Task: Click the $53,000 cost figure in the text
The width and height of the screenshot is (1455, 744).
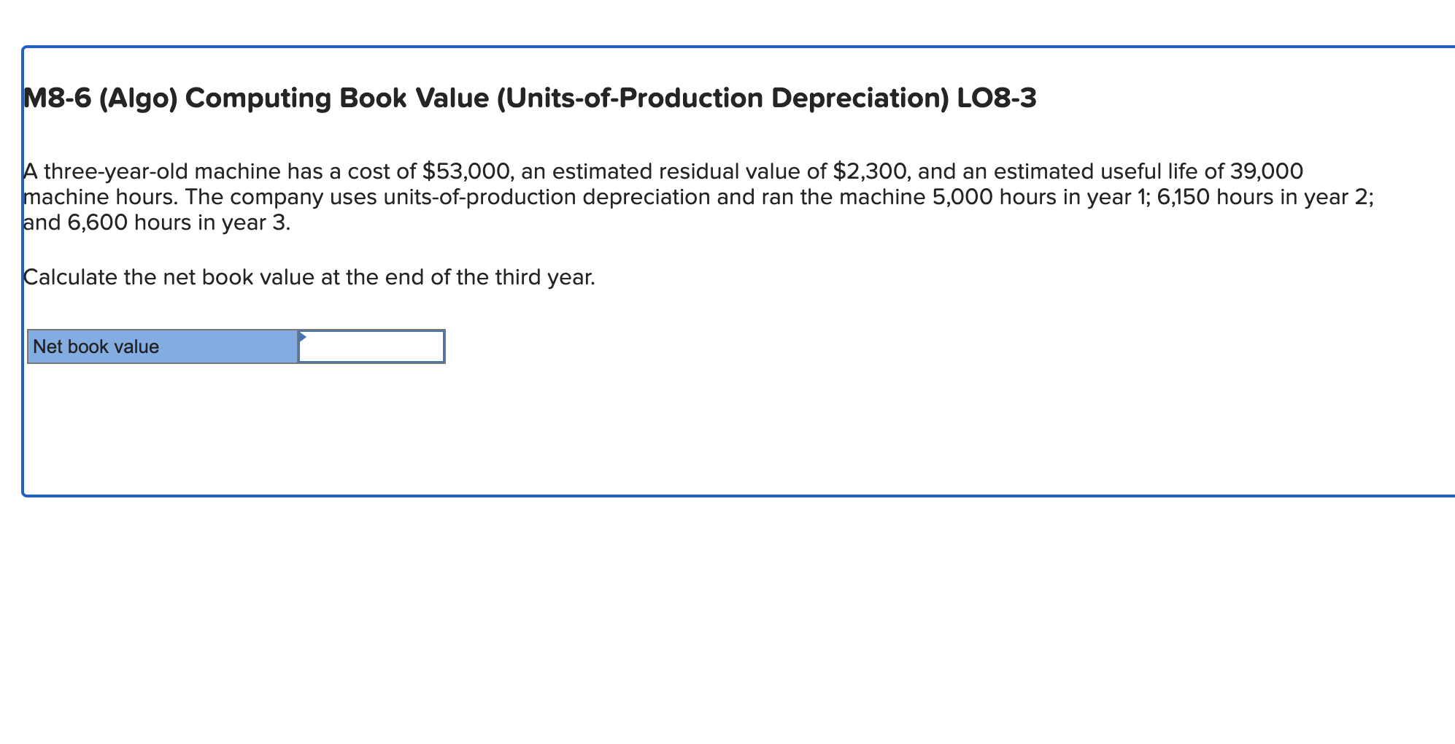Action: [x=467, y=171]
